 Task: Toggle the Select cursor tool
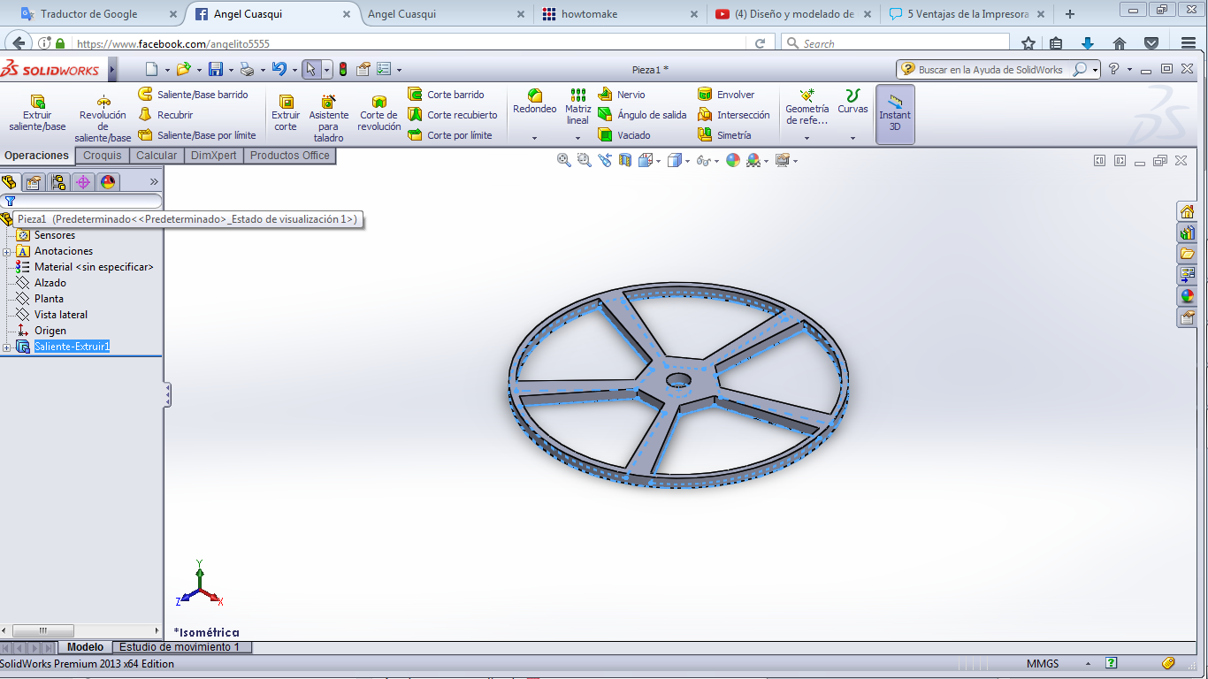pyautogui.click(x=311, y=69)
